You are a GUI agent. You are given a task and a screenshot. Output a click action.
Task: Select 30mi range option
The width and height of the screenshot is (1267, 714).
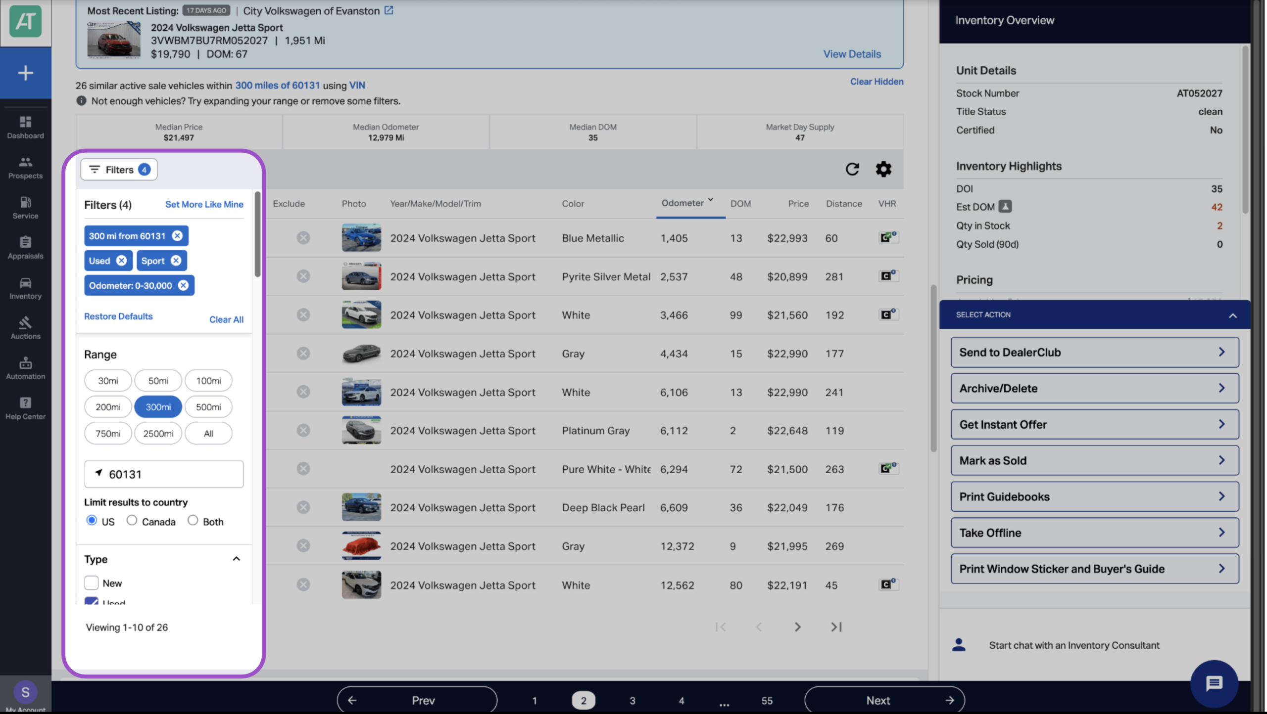(108, 381)
